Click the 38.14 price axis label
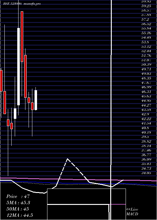Image resolution: width=157 pixels, height=220 pixels. tap(146, 146)
